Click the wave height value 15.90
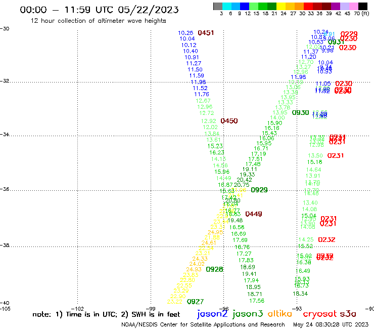The height and width of the screenshot is (329, 374). [x=274, y=123]
